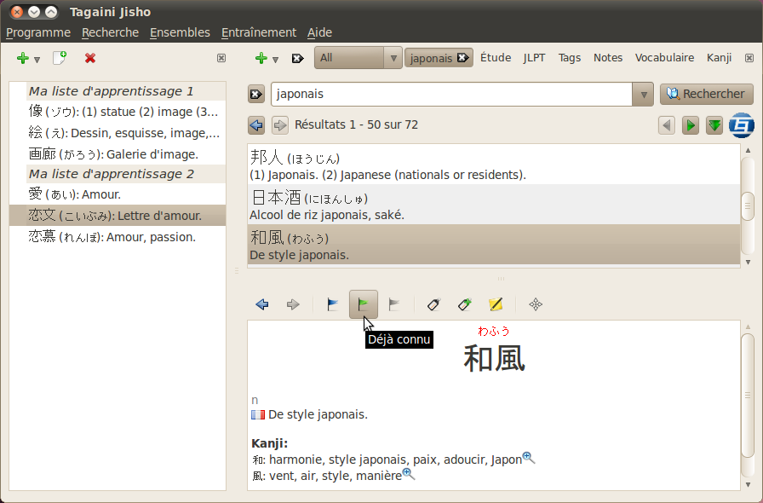
Task: Click the detailed view forward arrow
Action: (292, 304)
